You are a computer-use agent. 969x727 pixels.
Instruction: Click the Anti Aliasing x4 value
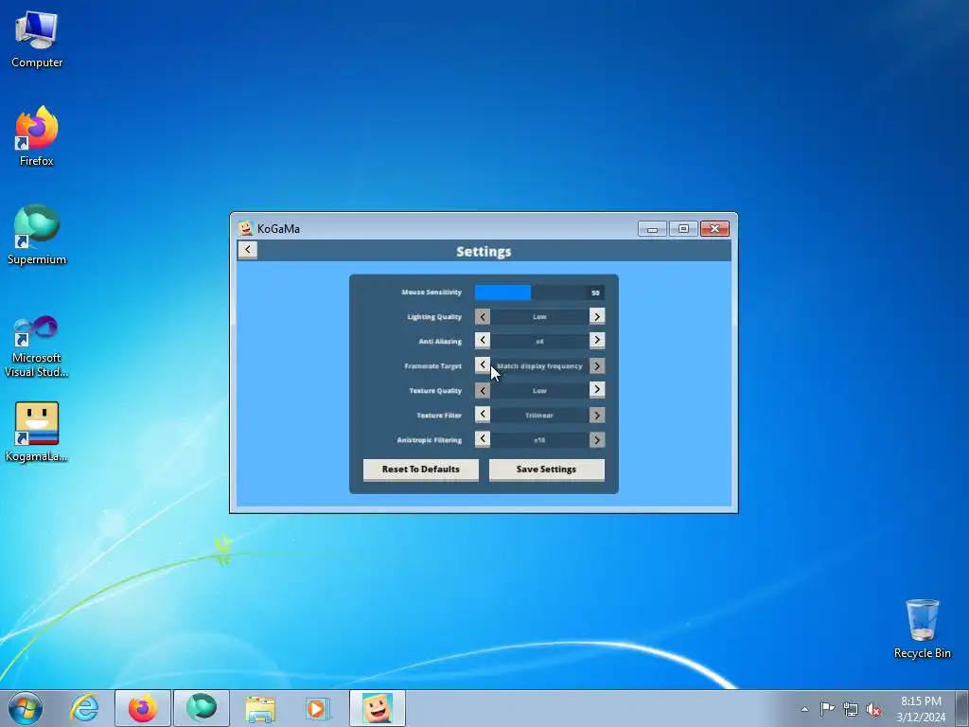tap(539, 341)
